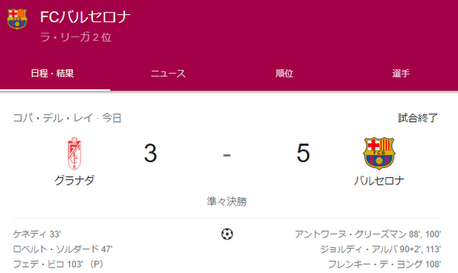This screenshot has height=273, width=458.
Task: Click the FCバルセロナ title text
Action: pos(86,17)
